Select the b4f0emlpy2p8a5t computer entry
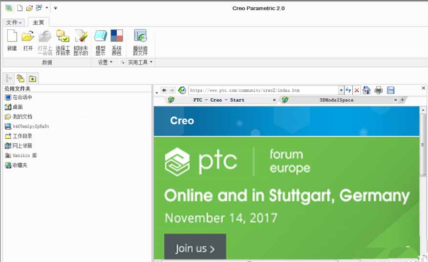The width and height of the screenshot is (428, 262). 27,126
